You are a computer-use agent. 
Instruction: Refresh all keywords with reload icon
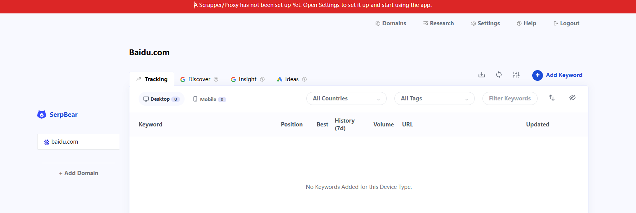pos(499,75)
